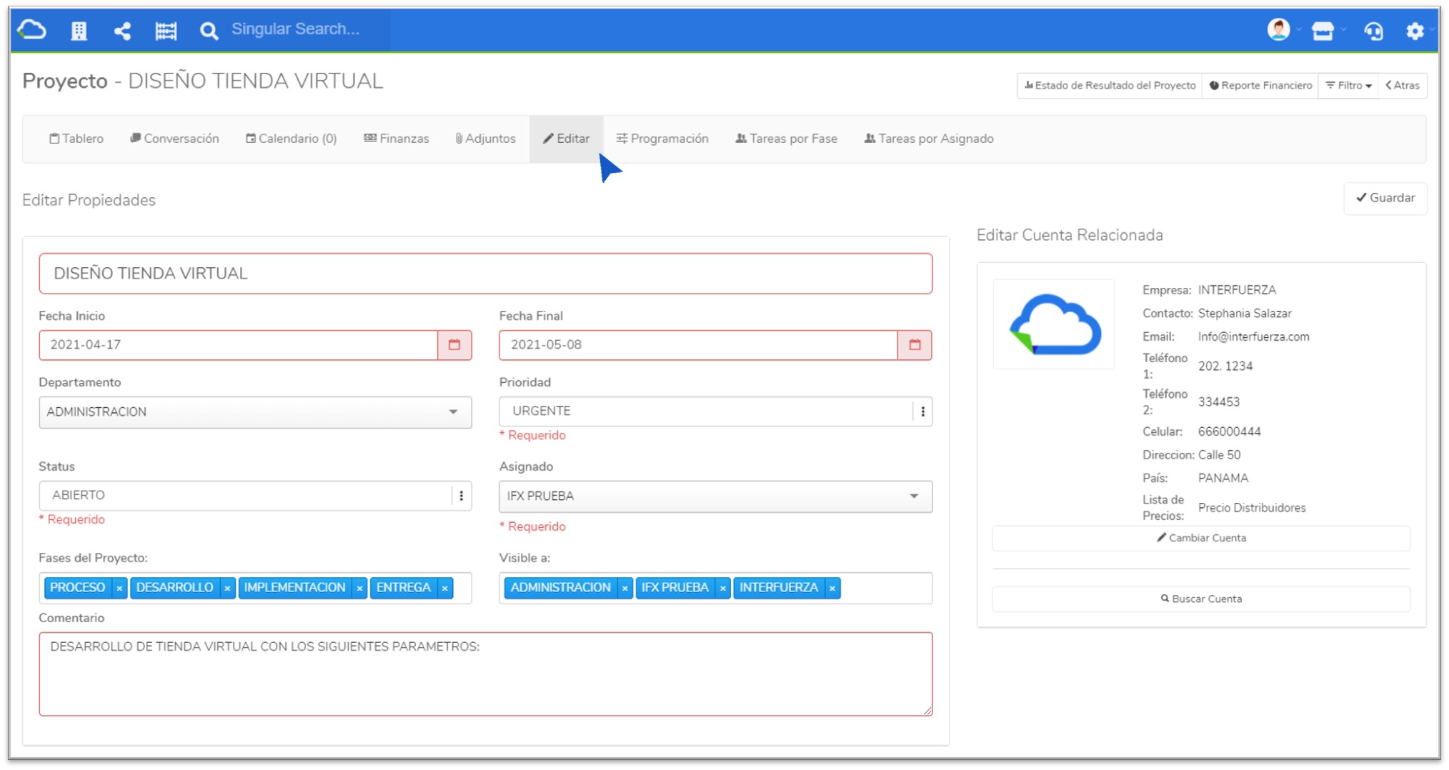Open Estado de Resultado del Proyecto

1110,86
